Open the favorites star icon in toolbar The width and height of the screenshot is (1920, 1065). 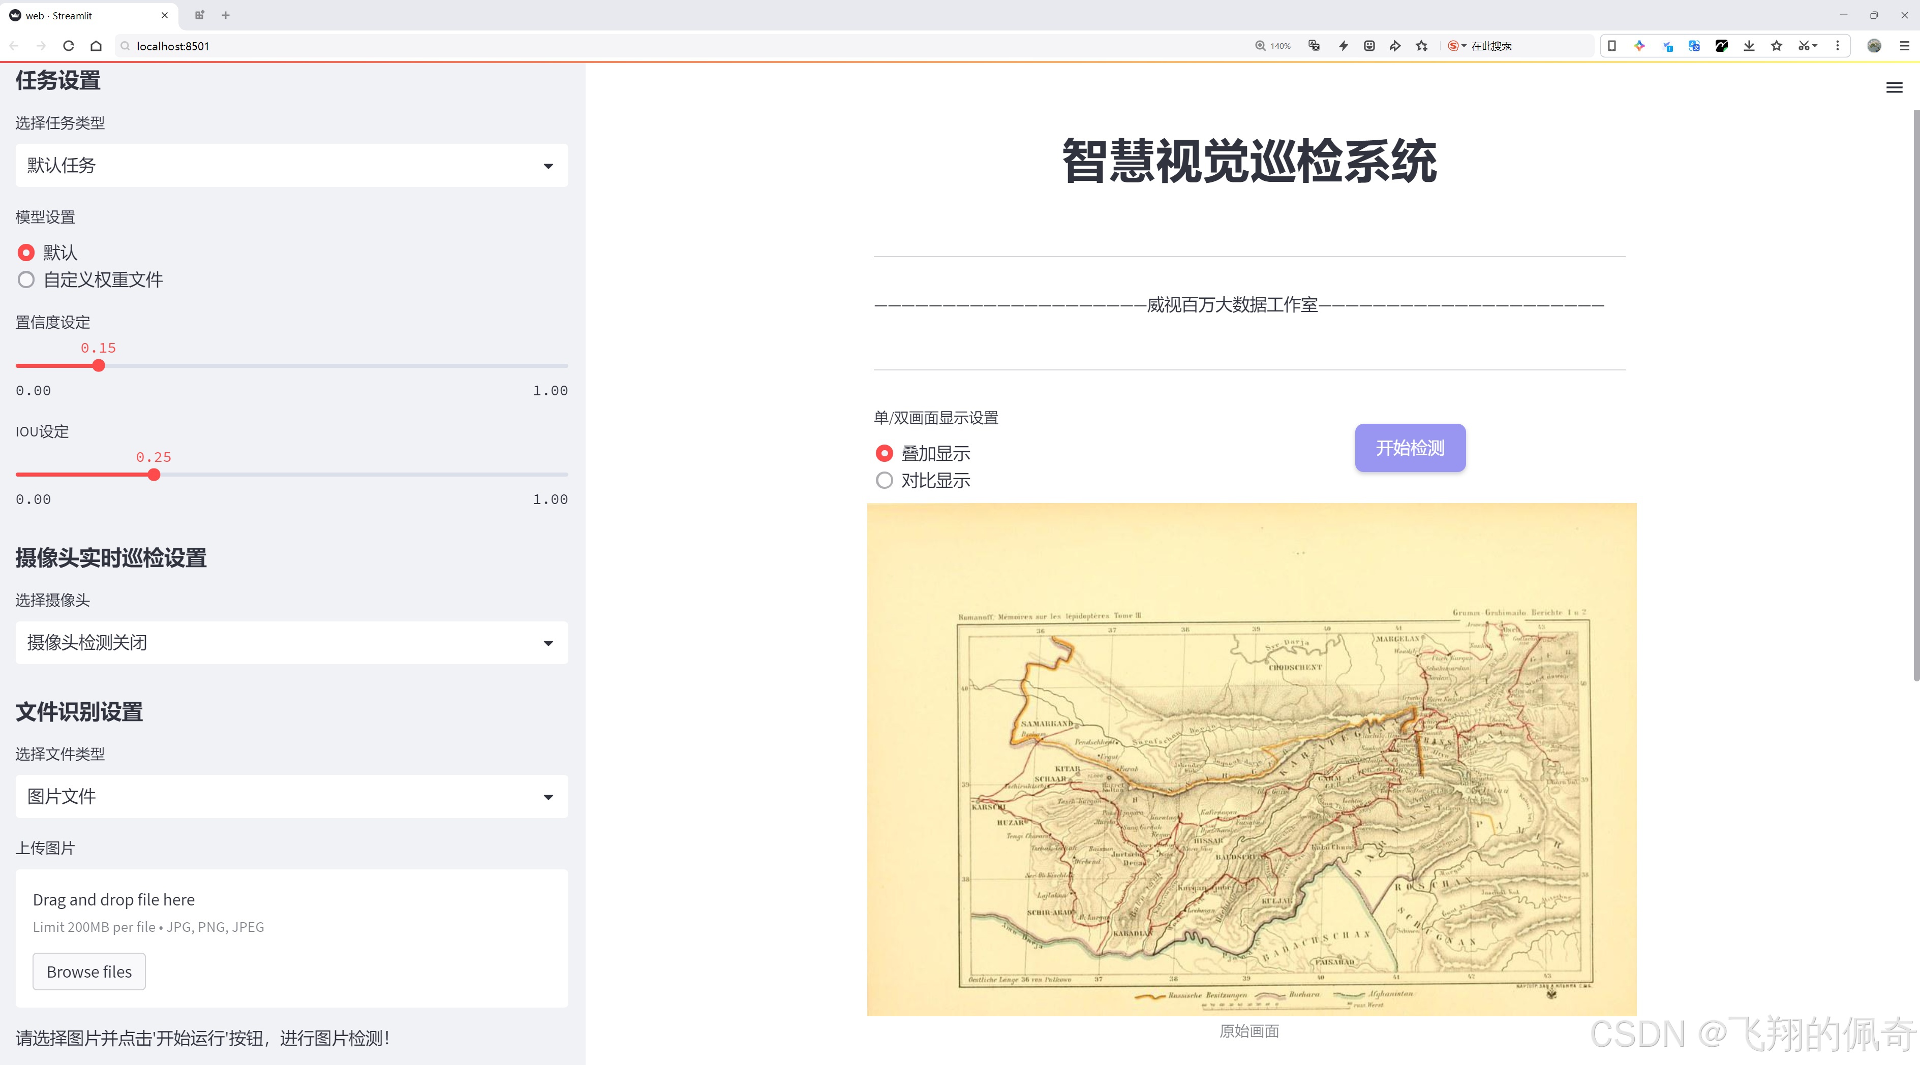coord(1777,45)
